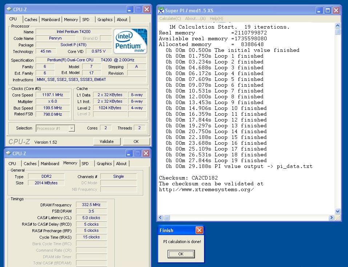Click the horizontal scrollbar thumb in Super PI
The image size is (348, 267).
point(167,218)
